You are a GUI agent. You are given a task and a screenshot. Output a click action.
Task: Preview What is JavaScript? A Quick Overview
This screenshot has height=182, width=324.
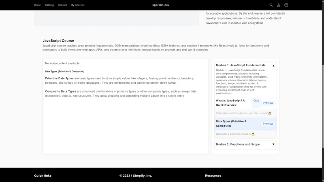tap(268, 103)
